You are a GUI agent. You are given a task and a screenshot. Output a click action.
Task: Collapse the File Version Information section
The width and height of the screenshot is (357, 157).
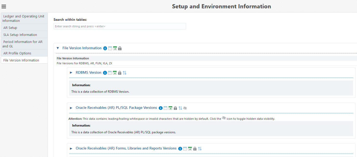pos(58,48)
